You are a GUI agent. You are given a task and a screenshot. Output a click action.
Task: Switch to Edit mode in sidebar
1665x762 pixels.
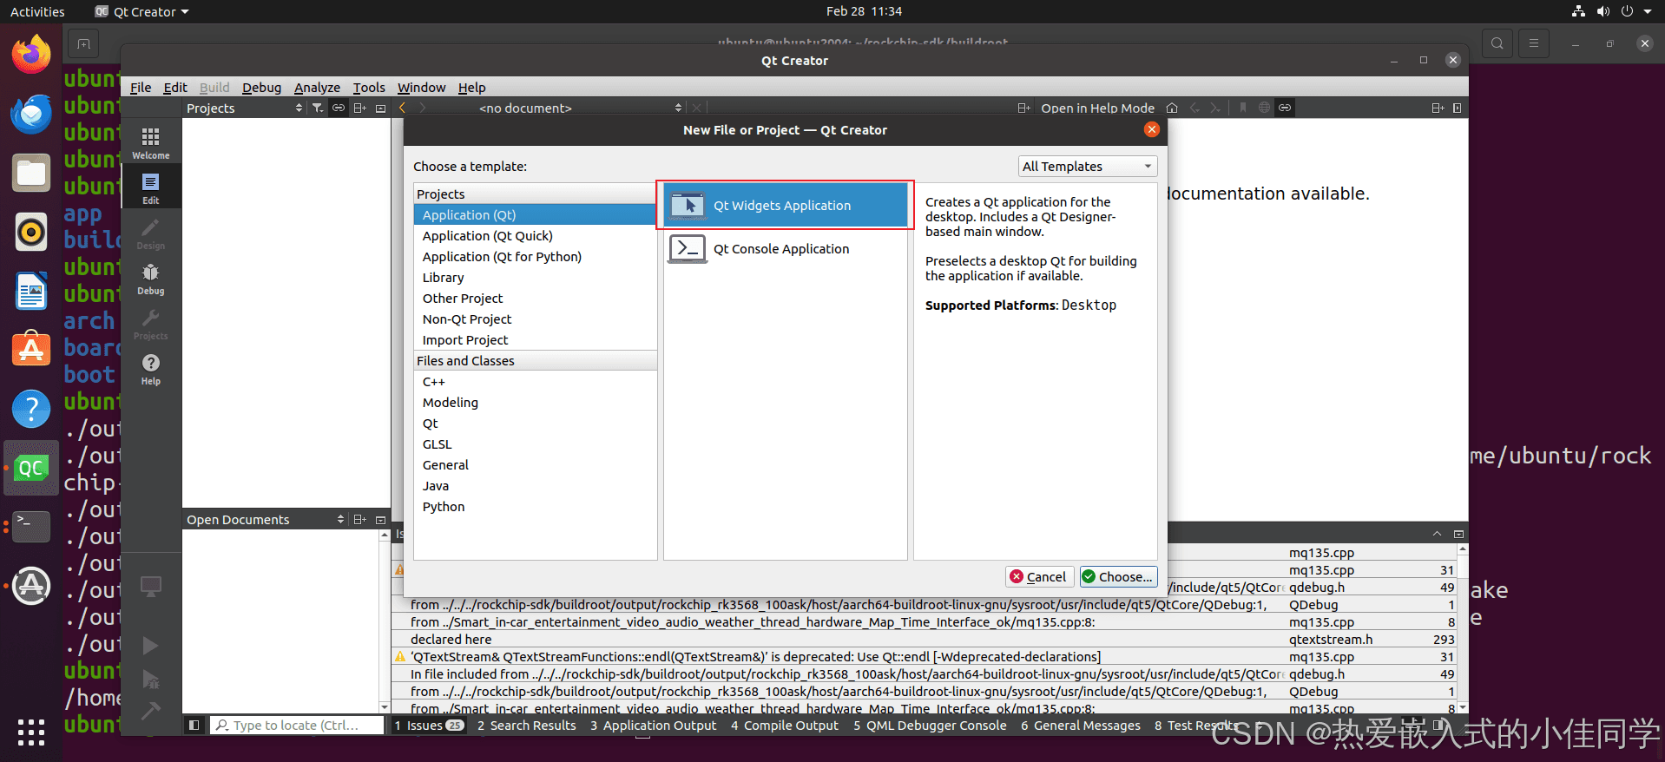point(151,188)
